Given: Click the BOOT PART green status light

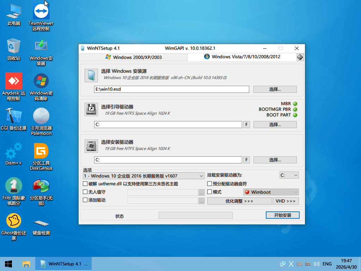Looking at the screenshot, I should (x=295, y=115).
